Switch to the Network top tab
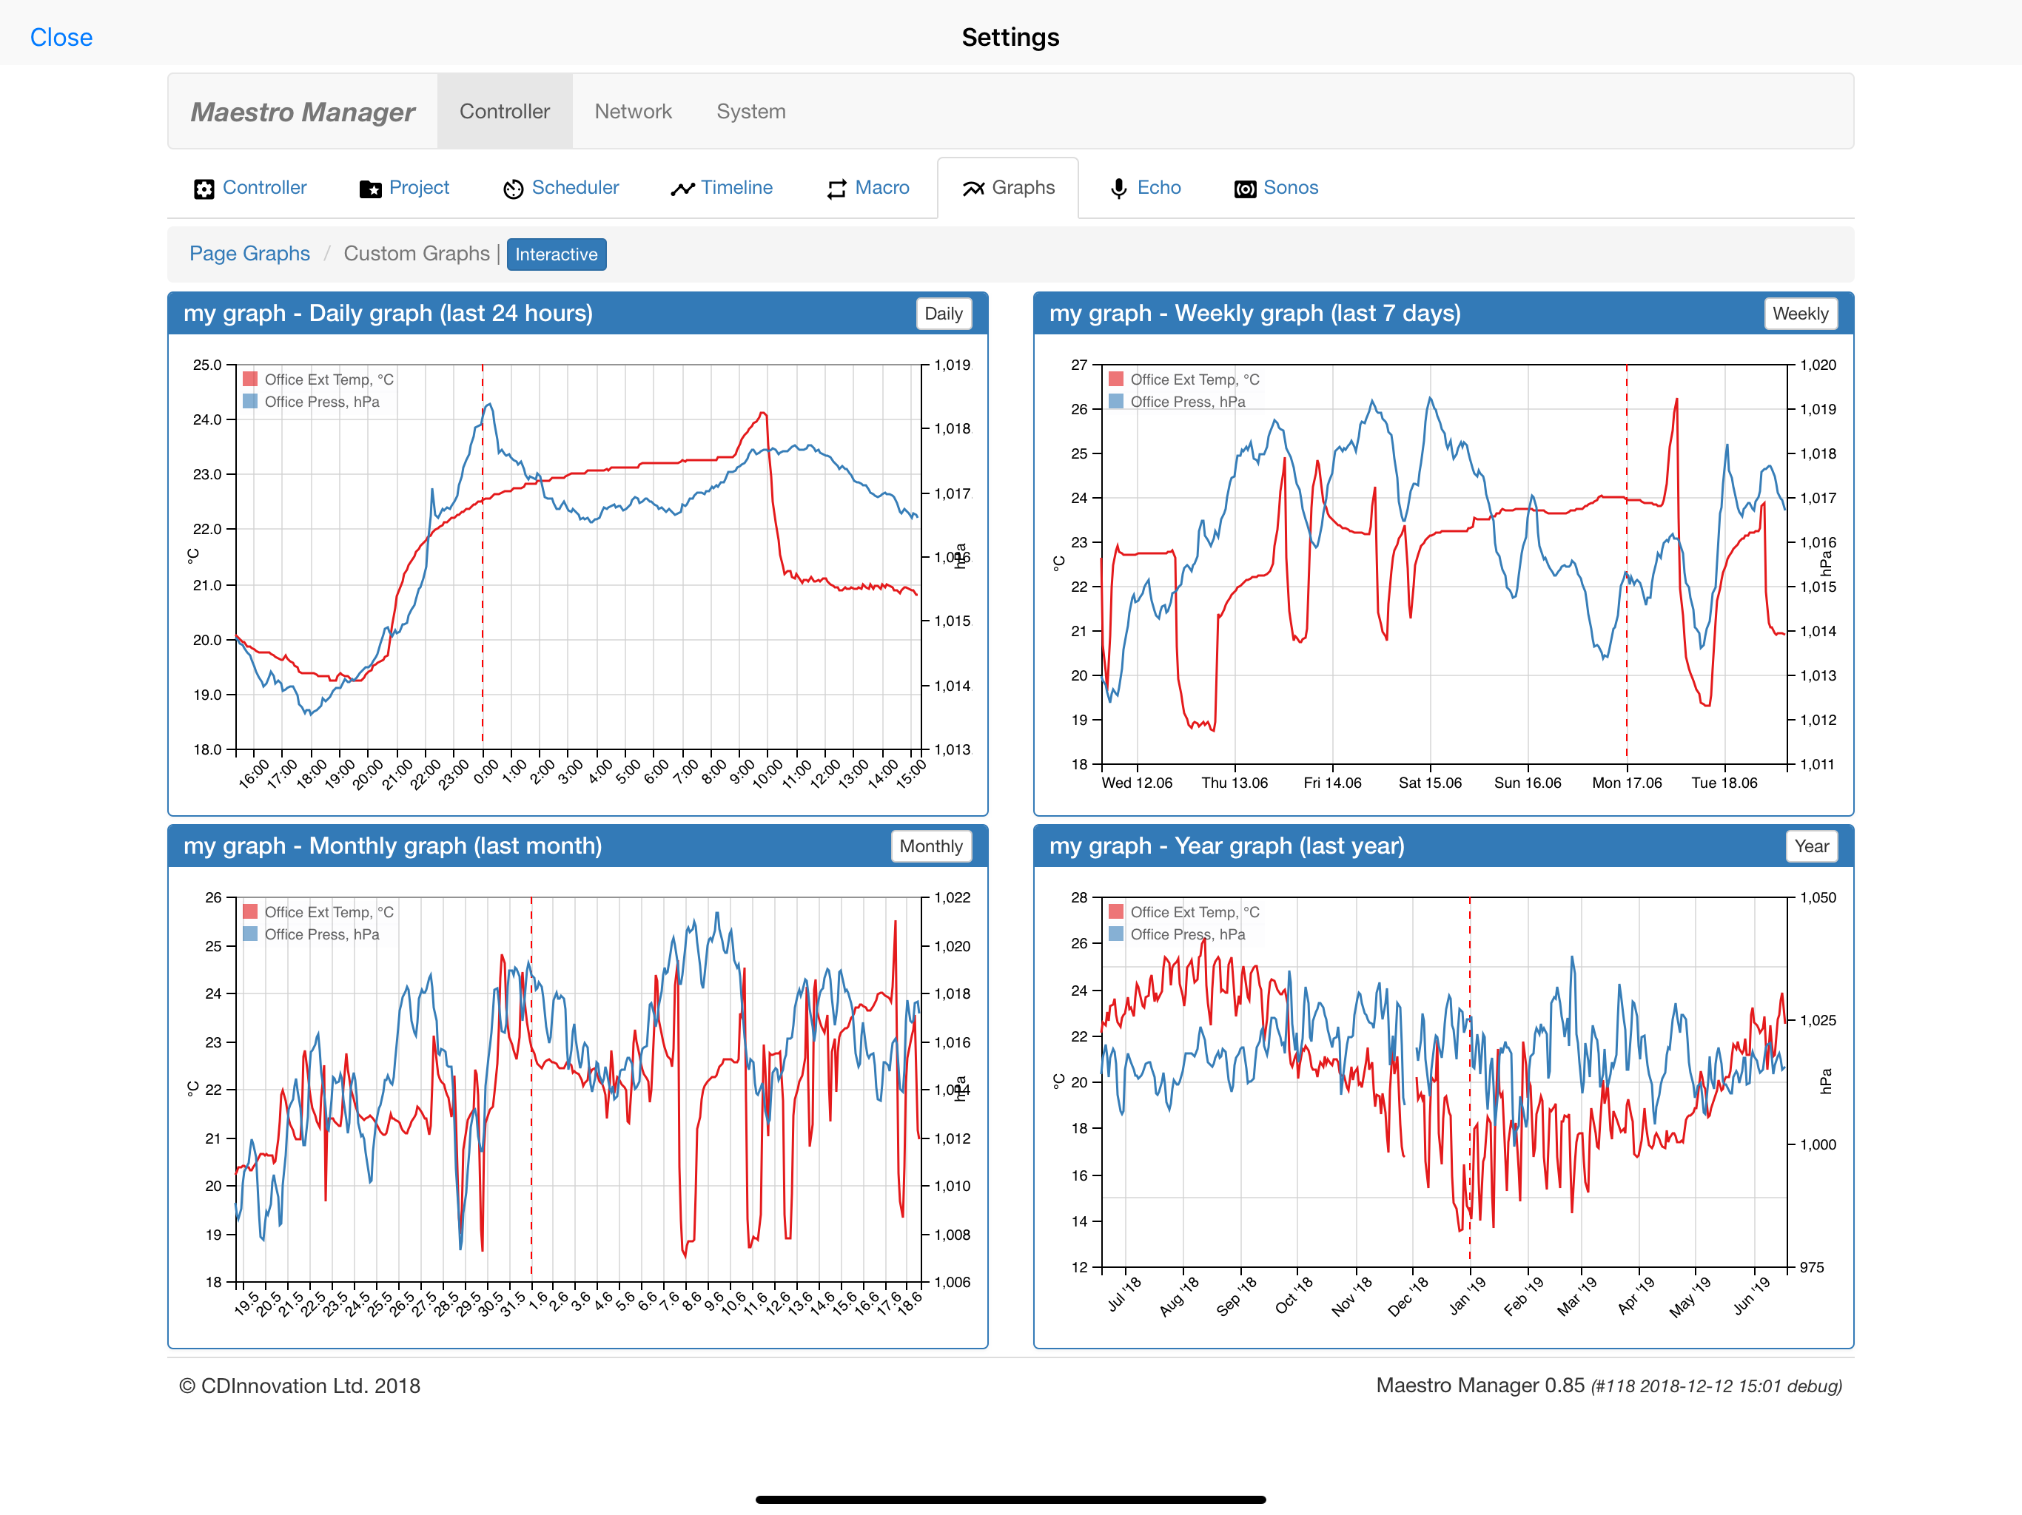Screen dimensions: 2022x1515 633,112
